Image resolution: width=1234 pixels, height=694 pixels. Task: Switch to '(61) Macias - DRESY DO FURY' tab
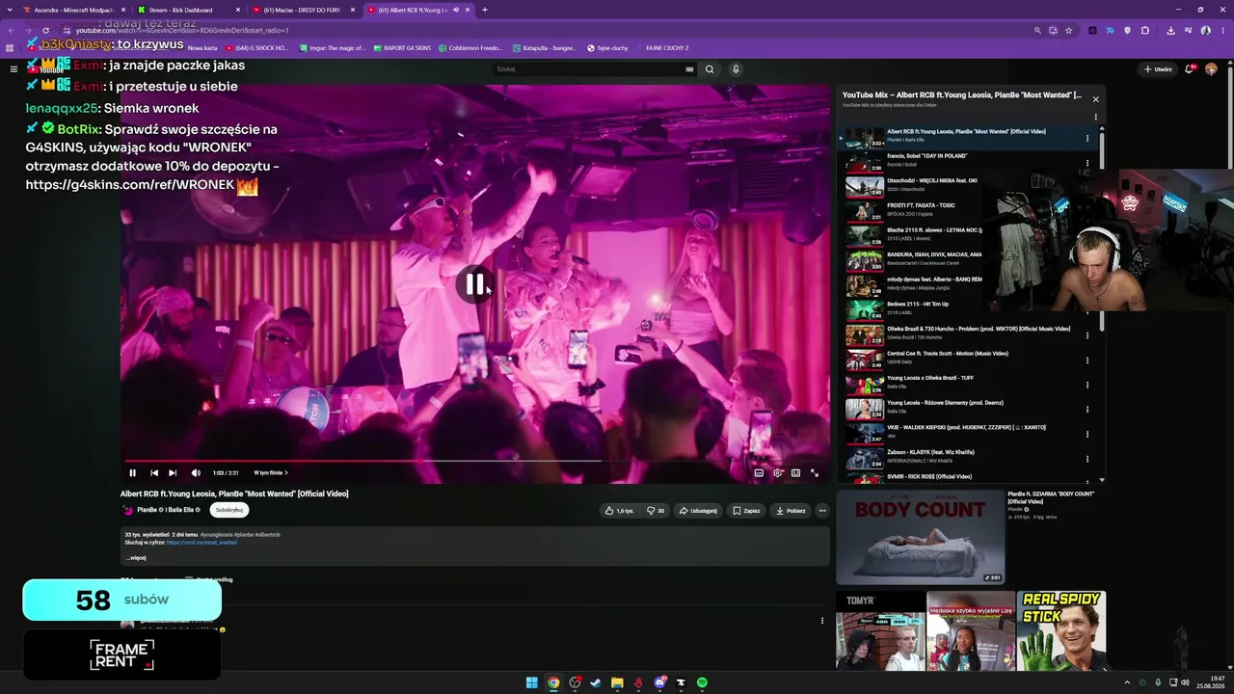(304, 10)
